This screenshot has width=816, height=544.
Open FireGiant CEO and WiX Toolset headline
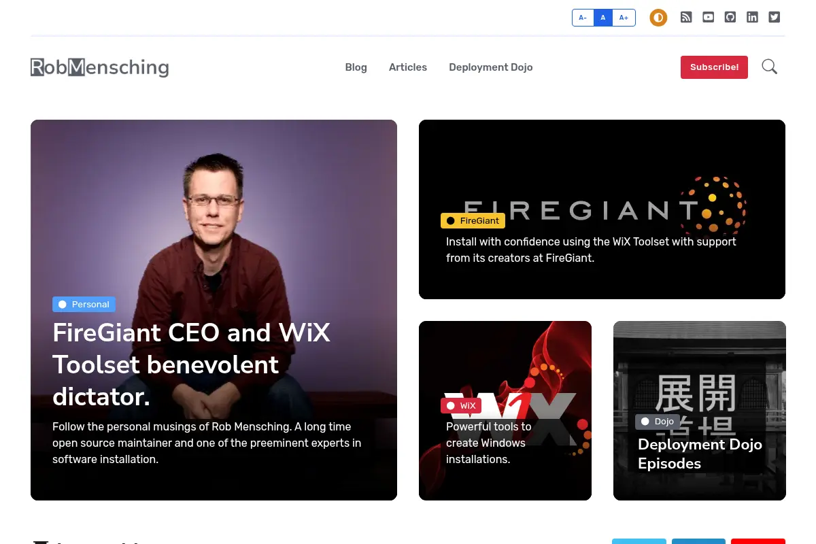click(x=192, y=364)
